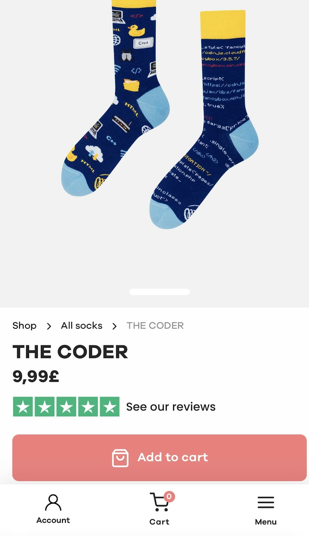
Task: Open See our reviews link
Action: [171, 407]
